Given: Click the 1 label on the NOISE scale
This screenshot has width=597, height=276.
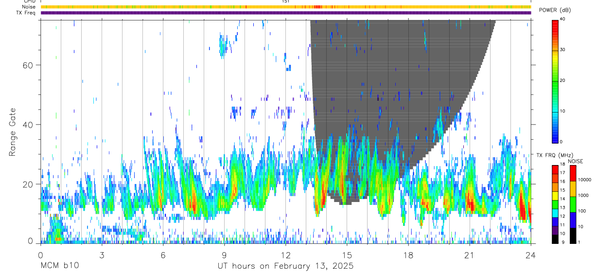Looking at the screenshot, I should [x=579, y=242].
